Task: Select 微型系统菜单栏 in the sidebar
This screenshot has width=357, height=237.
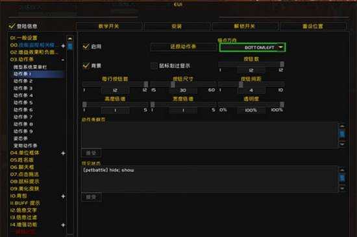Action: click(x=30, y=67)
